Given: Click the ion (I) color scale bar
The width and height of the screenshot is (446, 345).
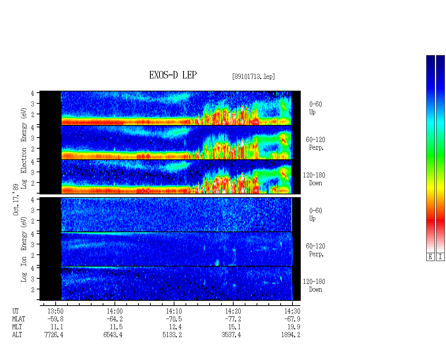Looking at the screenshot, I should pos(440,154).
